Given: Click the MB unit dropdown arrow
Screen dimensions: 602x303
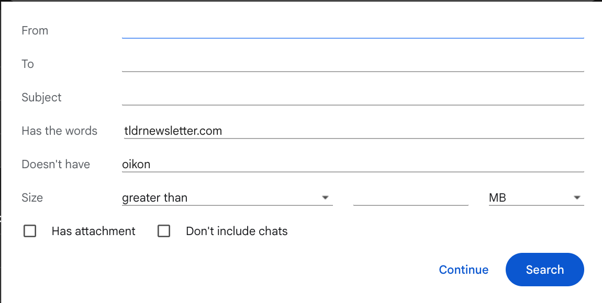Looking at the screenshot, I should (578, 197).
